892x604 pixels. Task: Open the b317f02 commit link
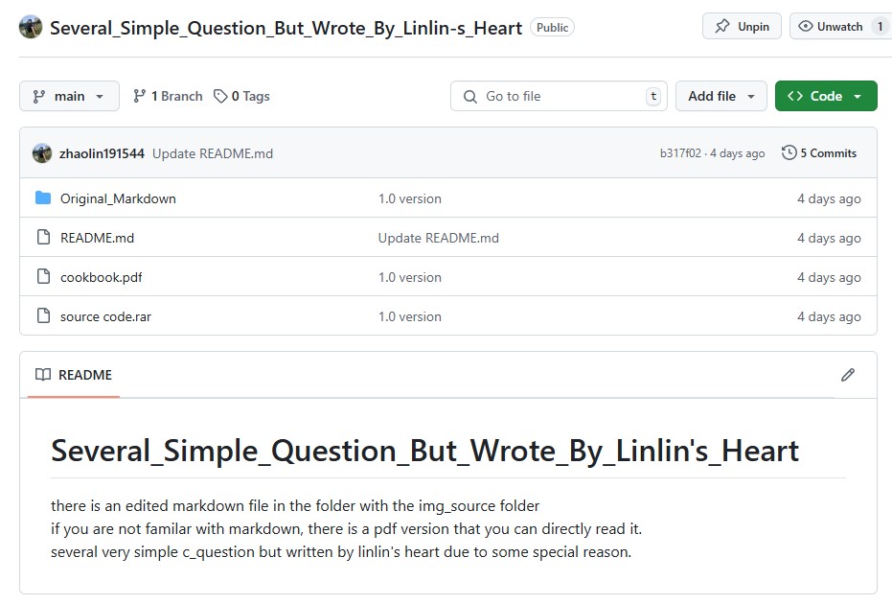pyautogui.click(x=680, y=153)
